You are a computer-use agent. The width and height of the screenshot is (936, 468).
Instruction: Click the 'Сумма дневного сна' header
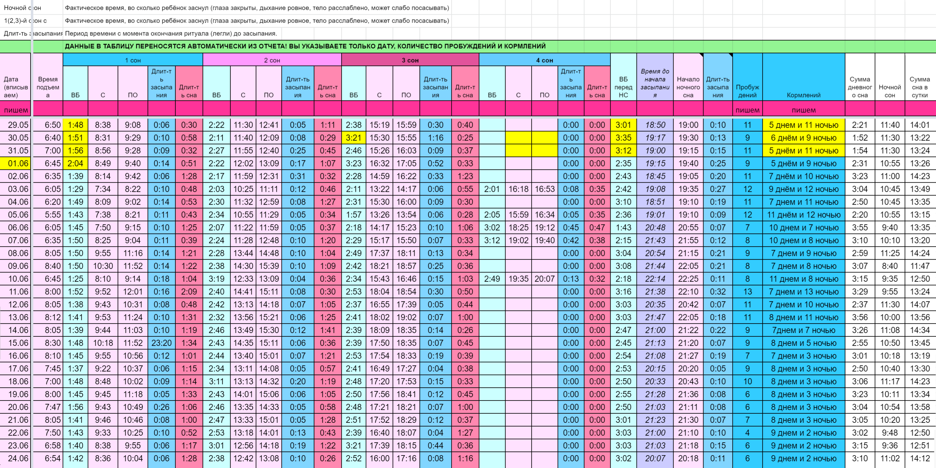(860, 77)
